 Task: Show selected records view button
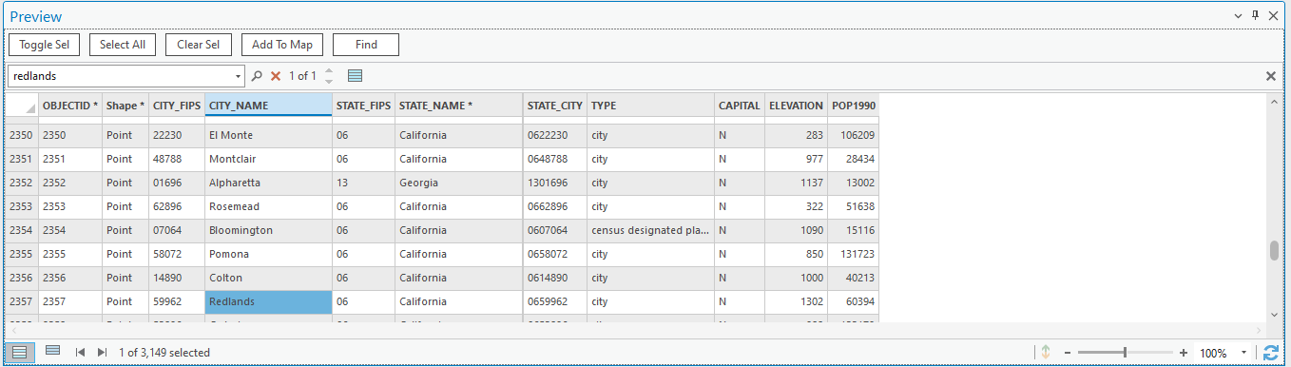[x=52, y=351]
